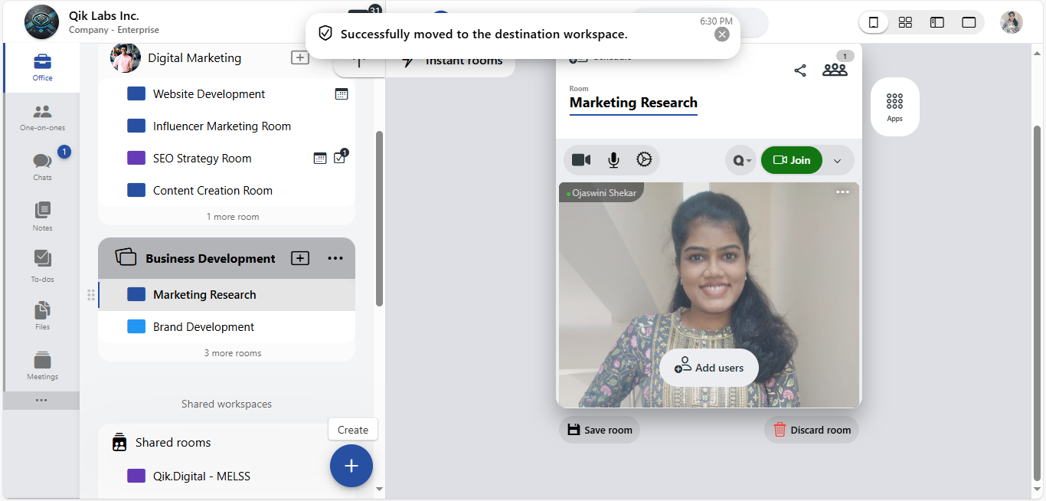Click the purple SEO Strategy Room color swatch
This screenshot has width=1046, height=501.
[x=136, y=159]
